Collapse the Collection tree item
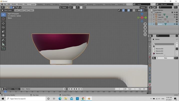This screenshot has width=179, height=101. pyautogui.click(x=151, y=13)
